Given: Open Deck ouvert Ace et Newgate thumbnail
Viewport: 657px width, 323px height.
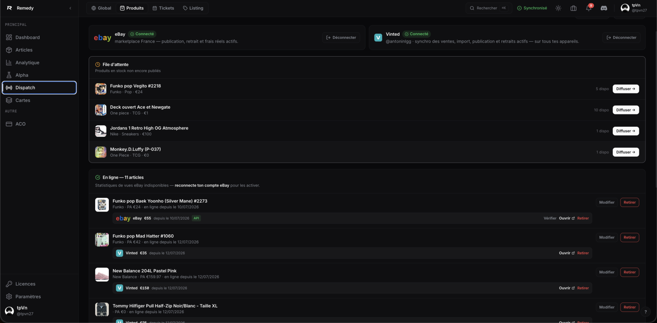Looking at the screenshot, I should click(x=101, y=110).
